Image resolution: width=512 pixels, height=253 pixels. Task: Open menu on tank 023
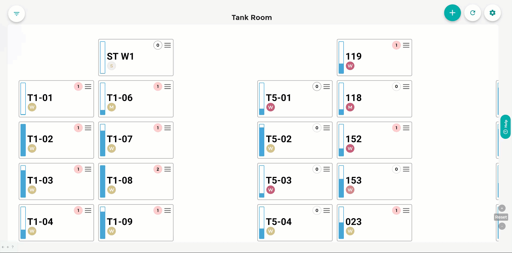(x=406, y=210)
